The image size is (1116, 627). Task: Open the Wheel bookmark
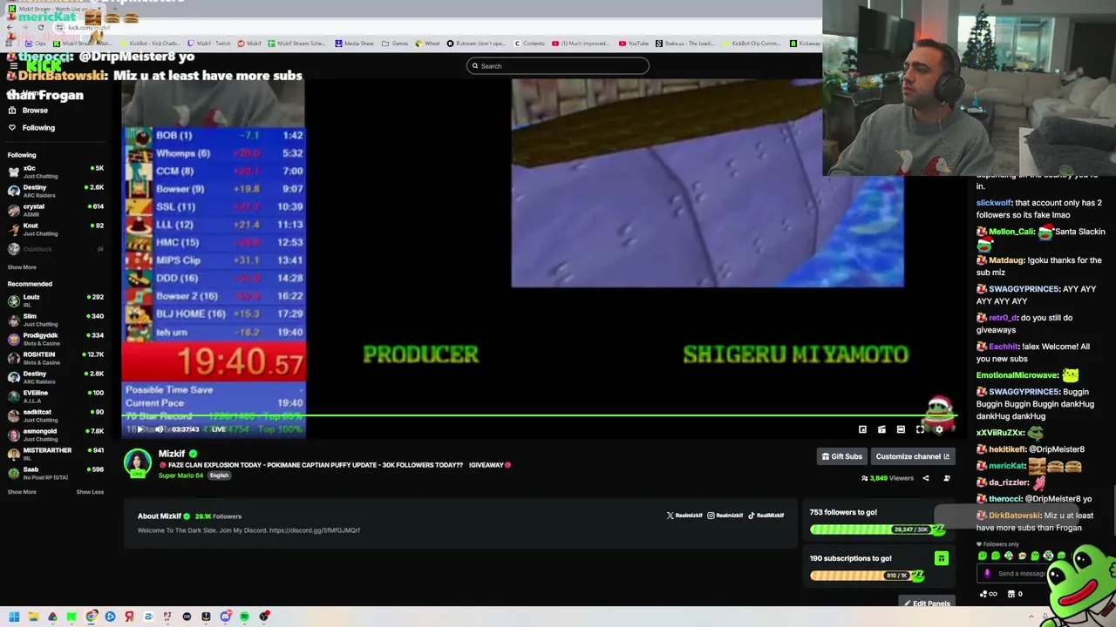tap(428, 44)
